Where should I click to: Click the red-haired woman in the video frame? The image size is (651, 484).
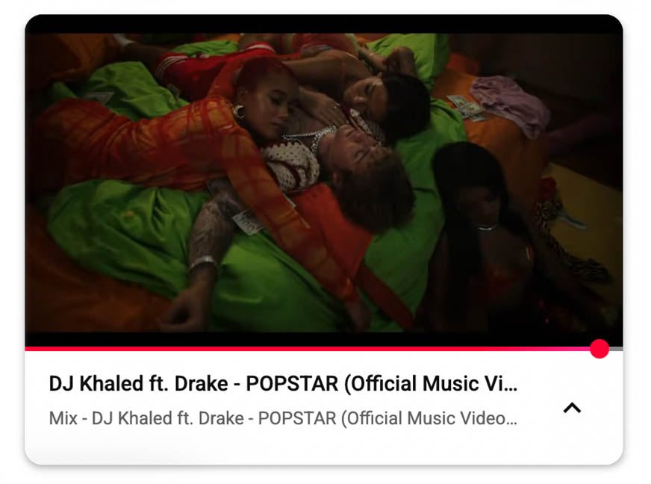tap(266, 99)
